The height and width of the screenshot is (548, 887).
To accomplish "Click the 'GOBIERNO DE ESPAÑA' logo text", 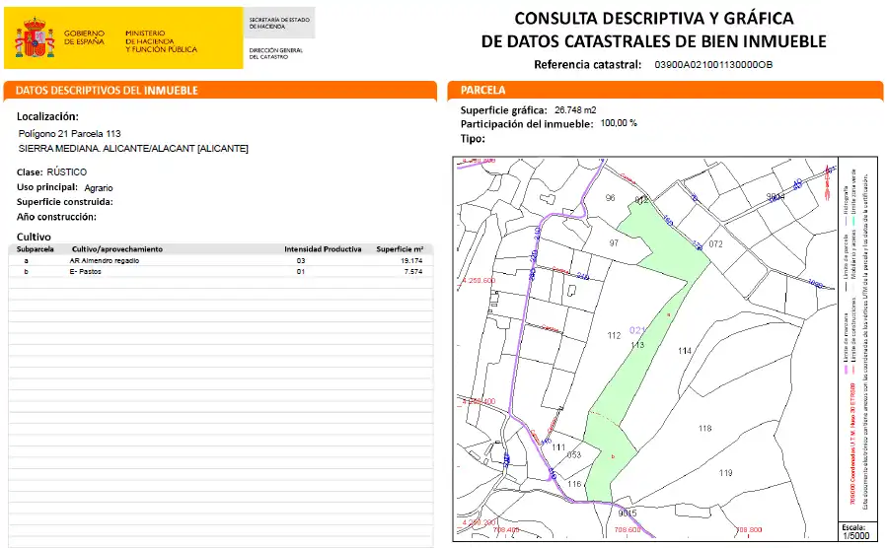I will [x=84, y=37].
